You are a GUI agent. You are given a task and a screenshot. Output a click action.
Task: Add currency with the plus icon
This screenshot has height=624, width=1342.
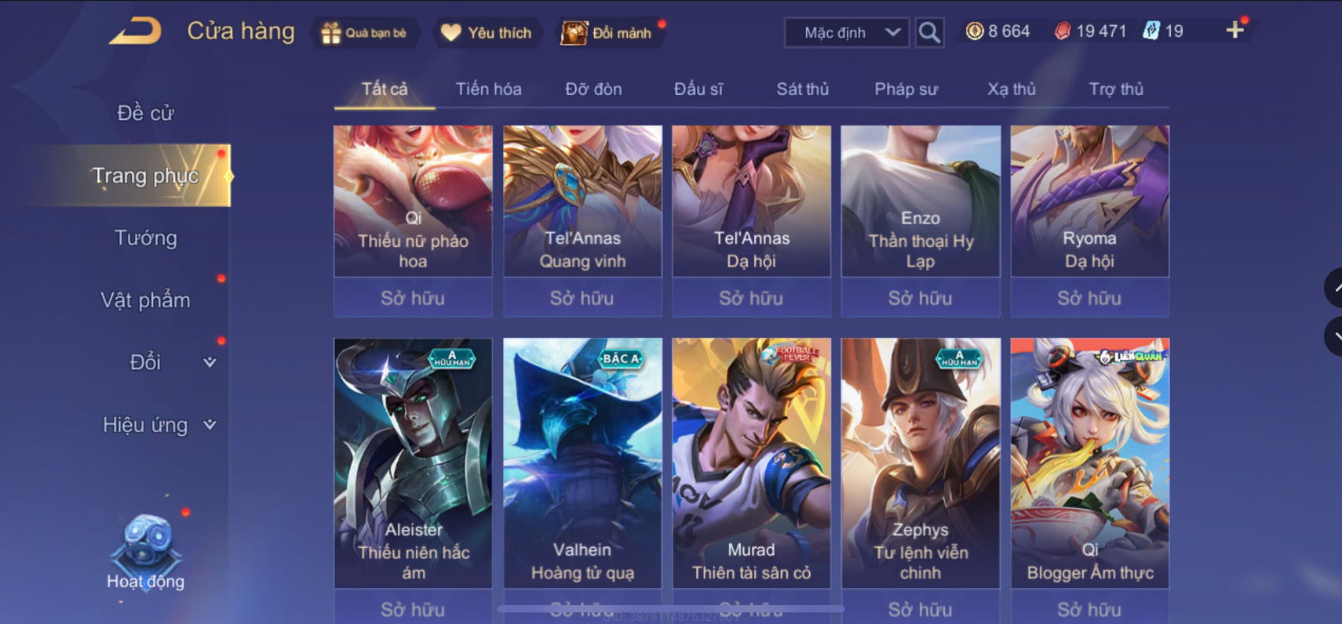click(1235, 31)
